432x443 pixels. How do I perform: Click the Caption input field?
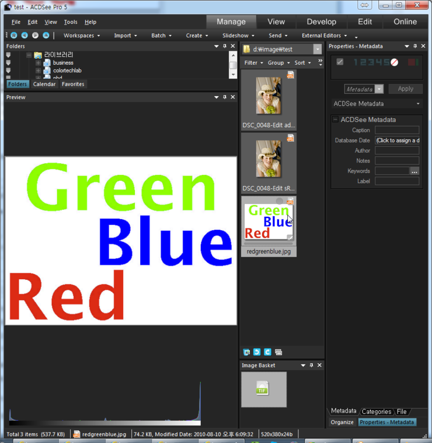396,130
